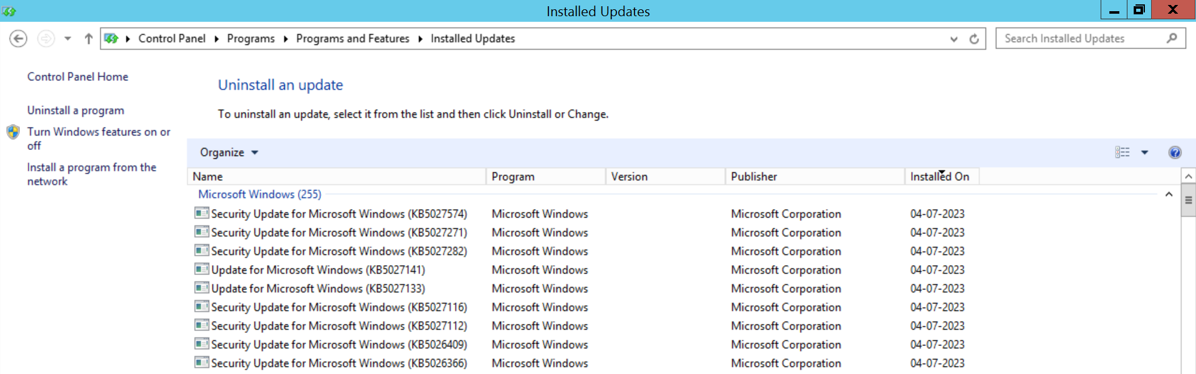
Task: Open the recent locations dropdown arrow
Action: [67, 39]
